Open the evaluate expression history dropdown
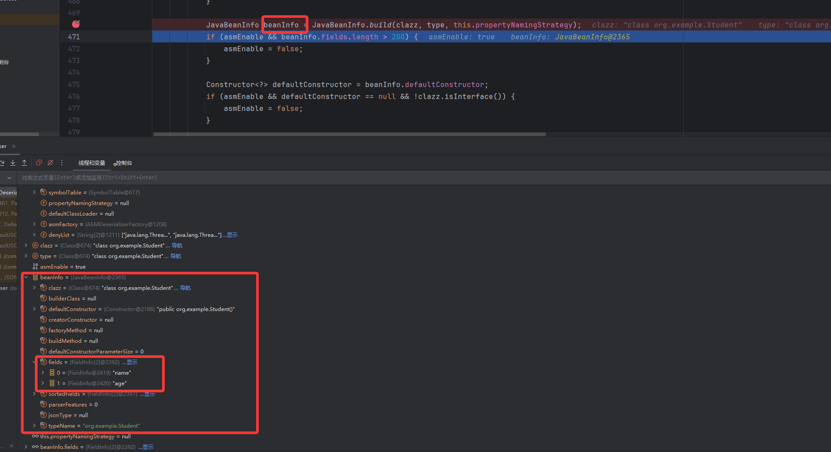The image size is (831, 452). coord(9,178)
